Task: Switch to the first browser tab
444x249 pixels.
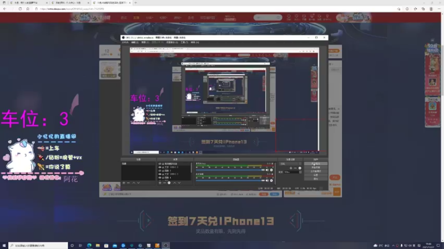Action: pyautogui.click(x=28, y=3)
